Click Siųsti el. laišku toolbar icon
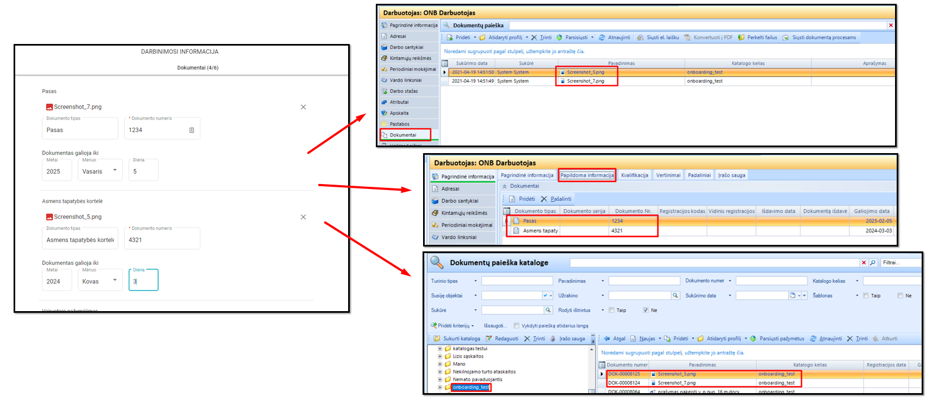 pos(640,37)
